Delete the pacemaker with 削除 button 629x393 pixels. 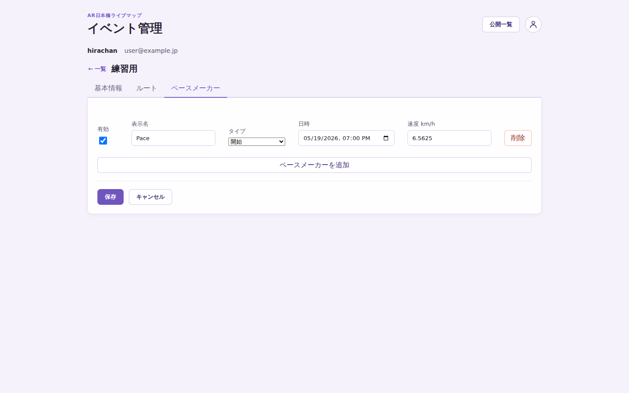(x=518, y=138)
